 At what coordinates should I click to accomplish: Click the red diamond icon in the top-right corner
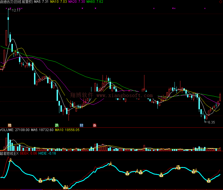click(x=220, y=2)
